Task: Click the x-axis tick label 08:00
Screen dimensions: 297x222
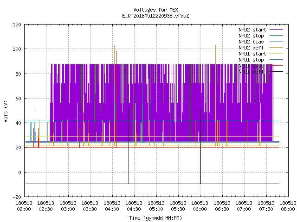Action: click(288, 210)
